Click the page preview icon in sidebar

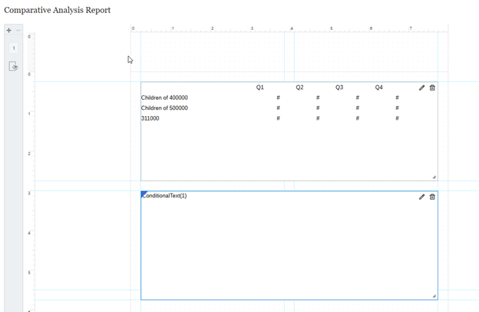[14, 67]
